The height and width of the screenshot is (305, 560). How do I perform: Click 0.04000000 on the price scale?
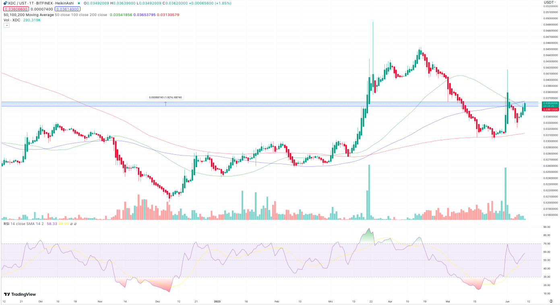[550, 80]
